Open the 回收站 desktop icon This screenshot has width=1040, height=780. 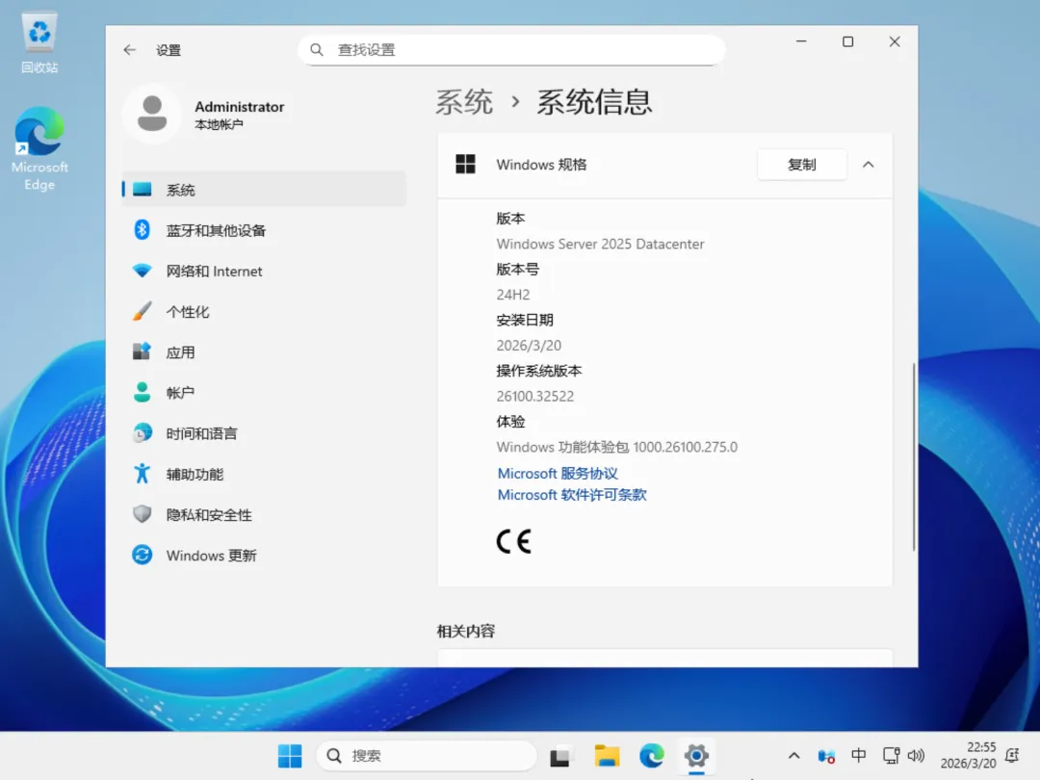pos(39,43)
